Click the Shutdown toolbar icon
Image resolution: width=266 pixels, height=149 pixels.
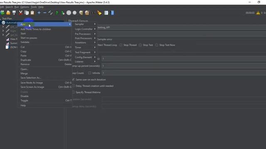(74, 13)
